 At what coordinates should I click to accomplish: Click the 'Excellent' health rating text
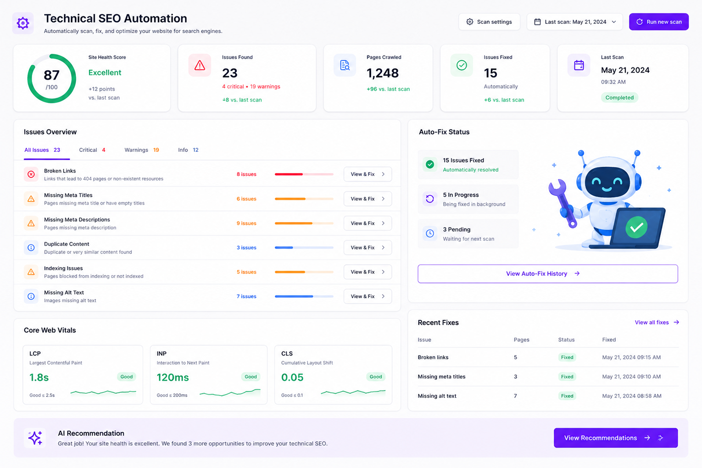105,72
